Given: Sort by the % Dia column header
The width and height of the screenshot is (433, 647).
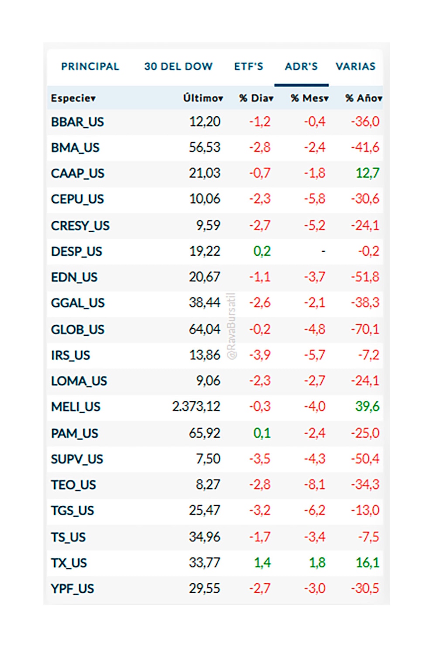Looking at the screenshot, I should (256, 98).
